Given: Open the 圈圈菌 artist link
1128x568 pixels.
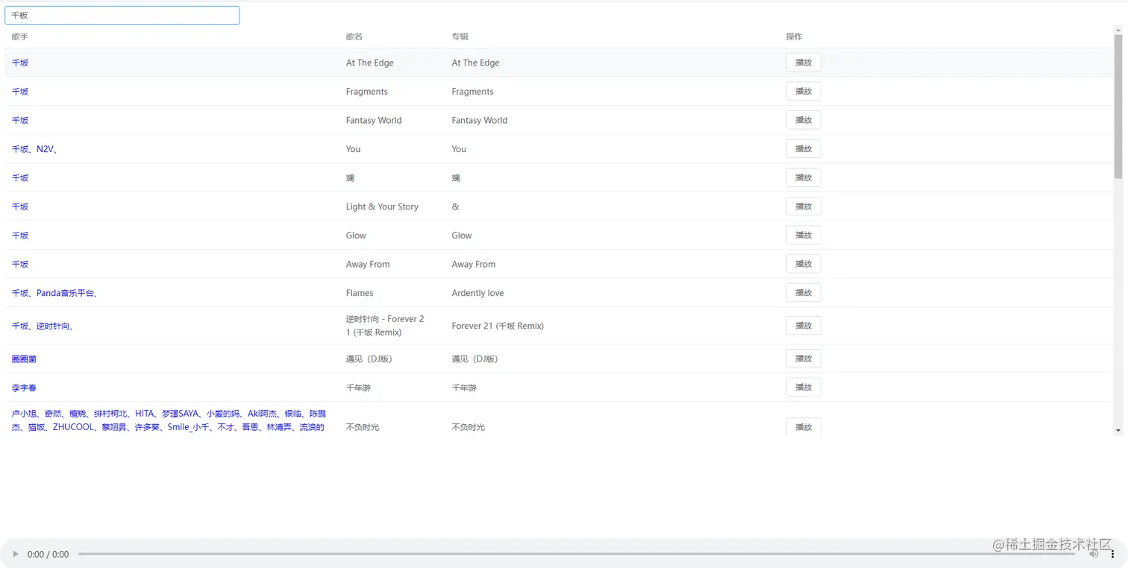Looking at the screenshot, I should coord(24,359).
